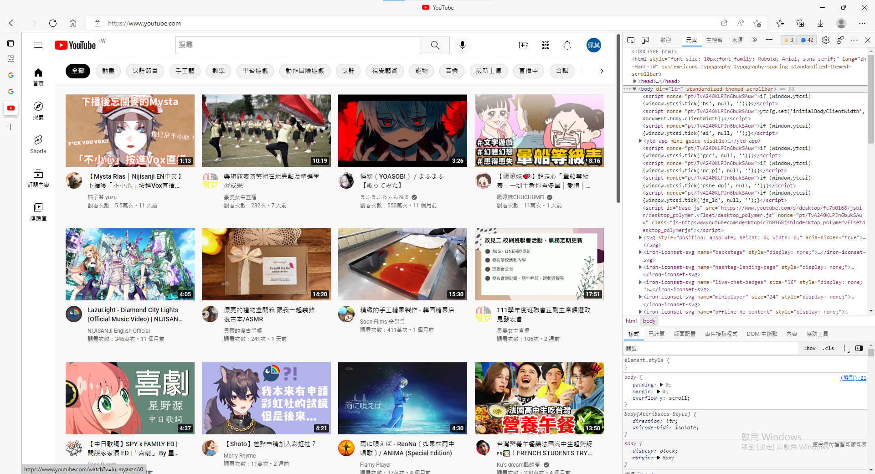
Task: Select the 動畫 category chip
Action: coord(108,71)
